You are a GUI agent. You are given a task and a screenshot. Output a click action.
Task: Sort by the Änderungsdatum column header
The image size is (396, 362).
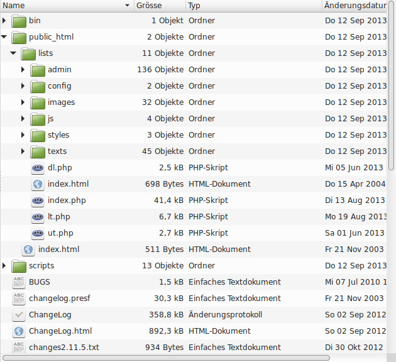(355, 6)
